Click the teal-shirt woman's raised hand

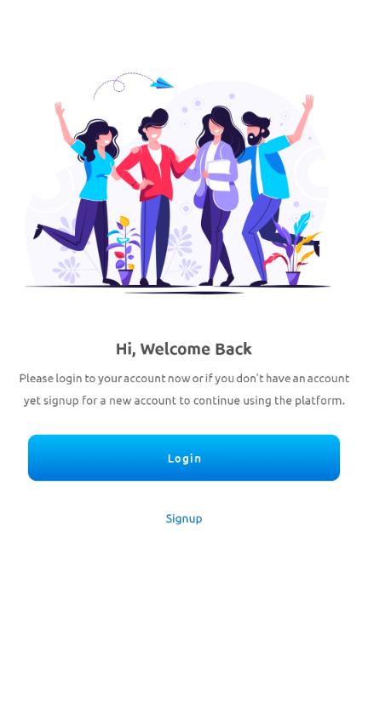pos(60,109)
